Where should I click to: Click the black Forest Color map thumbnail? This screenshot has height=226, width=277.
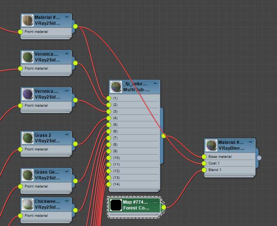point(116,205)
